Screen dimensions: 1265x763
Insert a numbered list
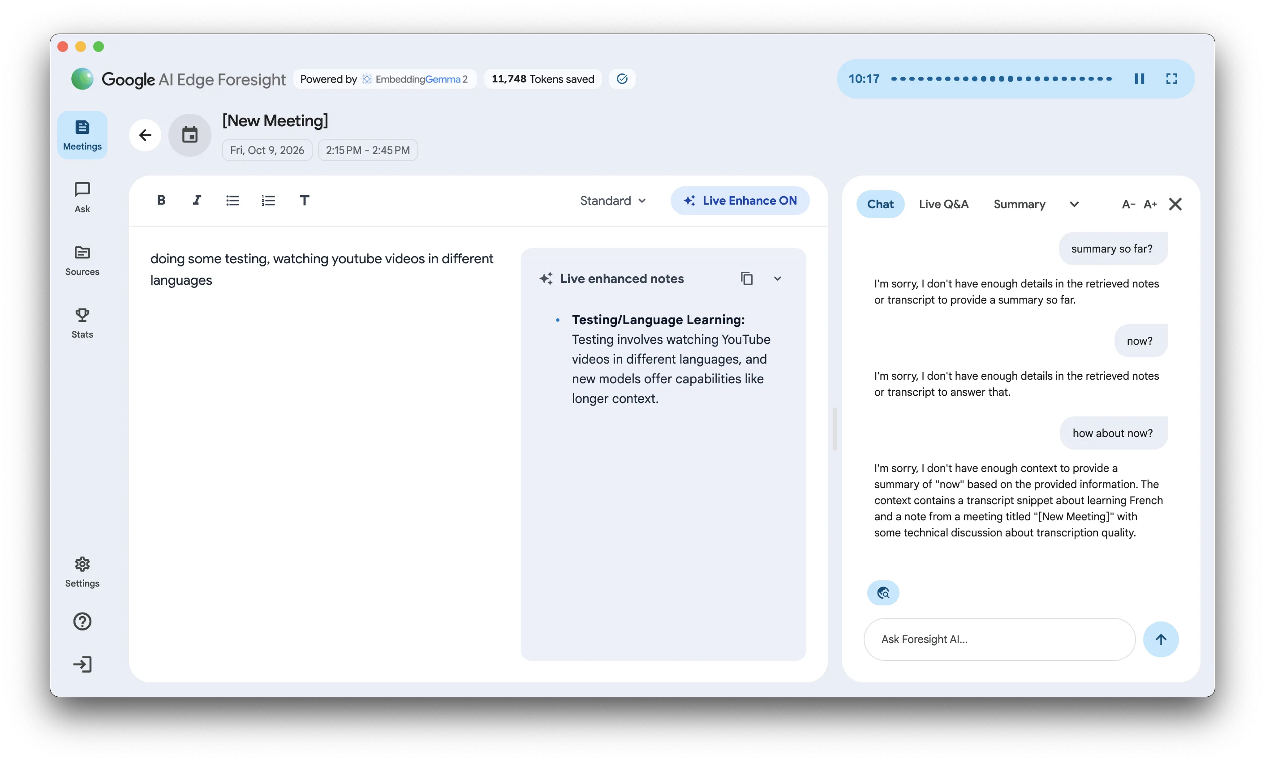[268, 201]
